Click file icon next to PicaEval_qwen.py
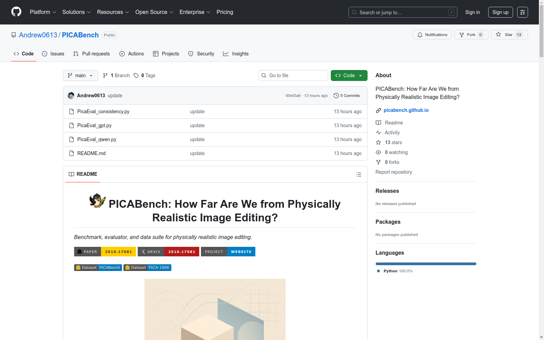 click(71, 139)
